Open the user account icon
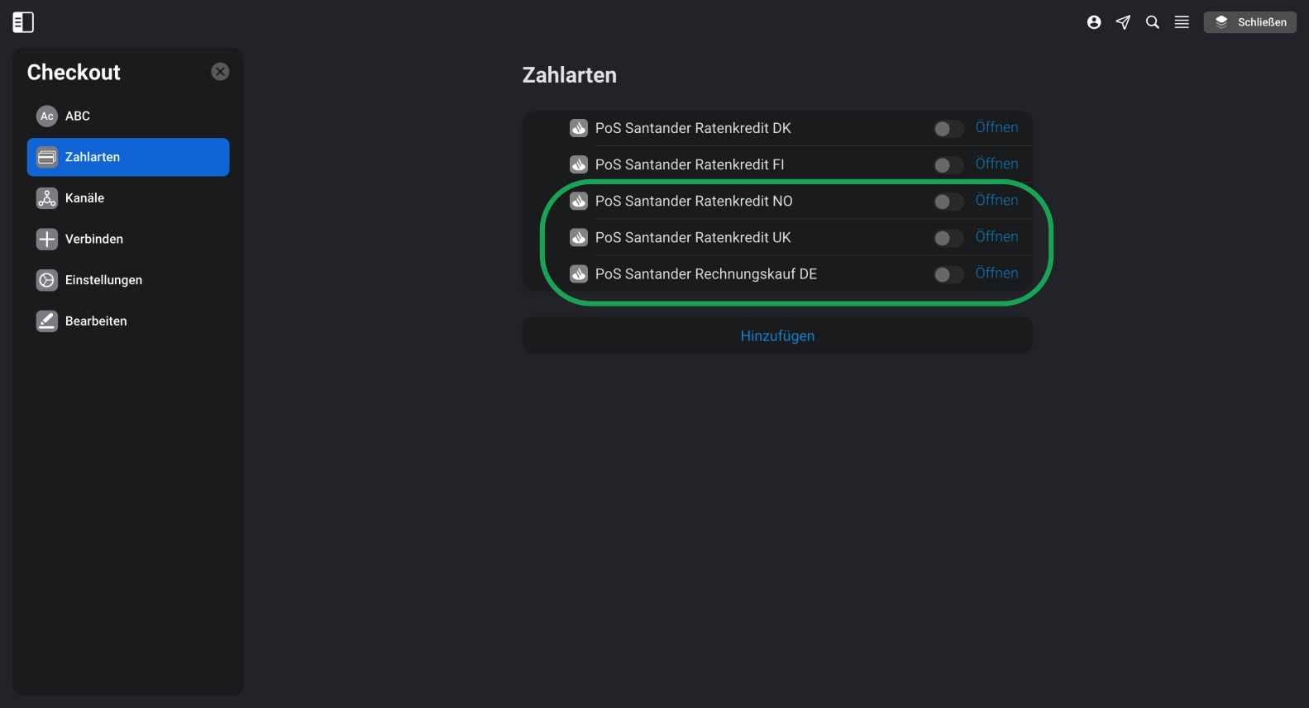Screen dimensions: 1309x708 pos(1094,22)
